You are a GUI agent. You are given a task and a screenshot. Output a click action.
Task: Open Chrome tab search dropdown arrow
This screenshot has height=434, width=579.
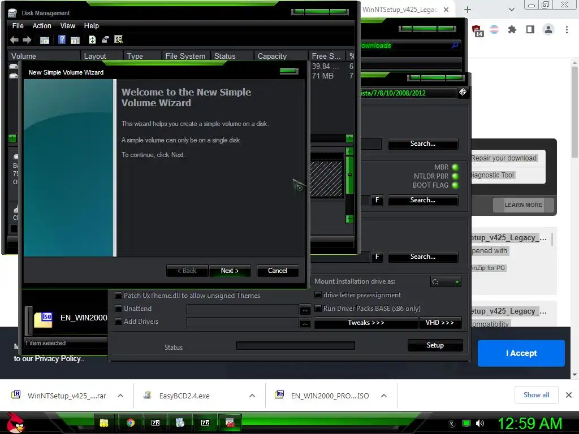pyautogui.click(x=511, y=10)
